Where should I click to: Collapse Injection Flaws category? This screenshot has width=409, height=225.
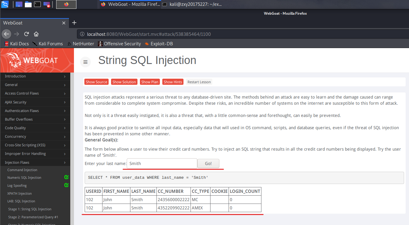(35, 163)
